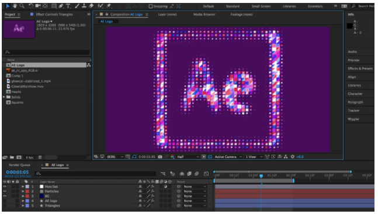Open the Wiggler panel
The image size is (378, 214).
coord(353,119)
